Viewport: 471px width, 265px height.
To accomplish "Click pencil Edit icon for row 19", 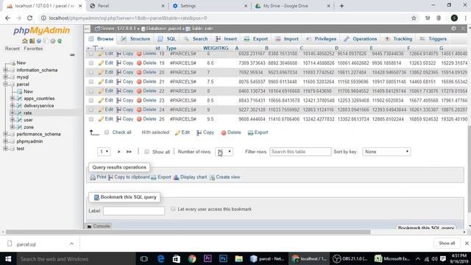I will click(101, 63).
